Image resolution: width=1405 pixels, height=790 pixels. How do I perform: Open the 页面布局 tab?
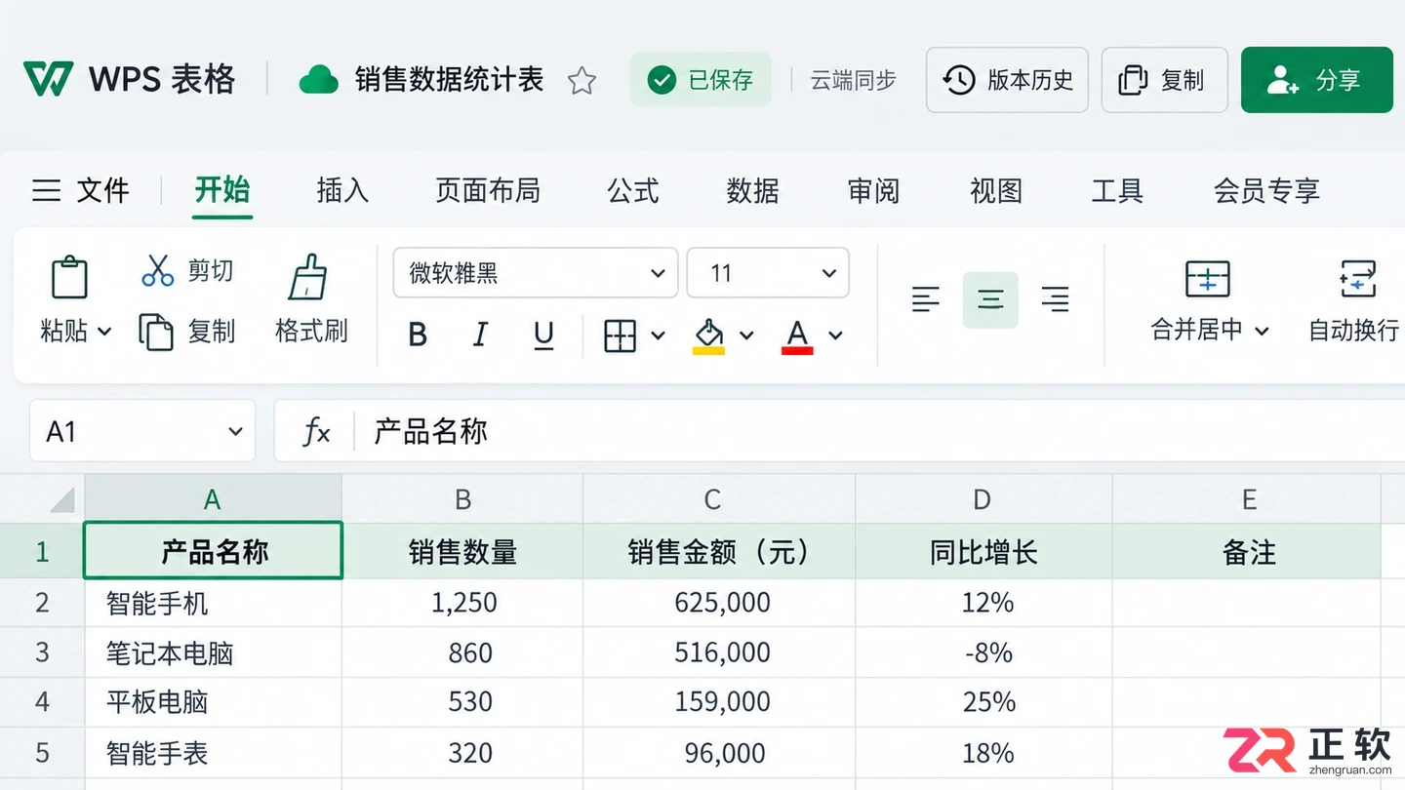click(487, 190)
